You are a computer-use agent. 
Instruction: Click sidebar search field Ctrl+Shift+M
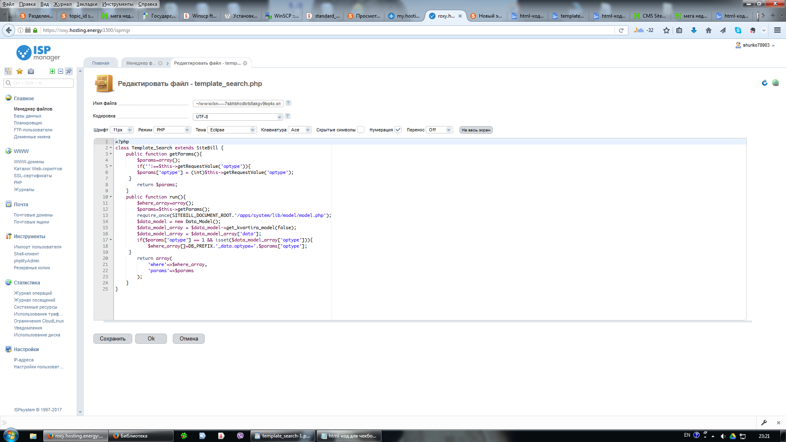point(39,83)
